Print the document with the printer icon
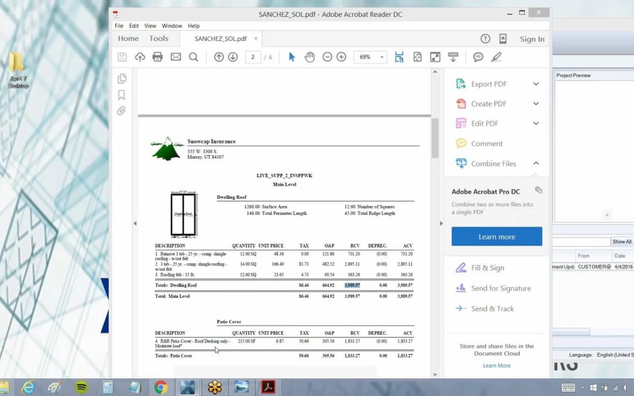Viewport: 634px width, 396px height. pos(158,57)
